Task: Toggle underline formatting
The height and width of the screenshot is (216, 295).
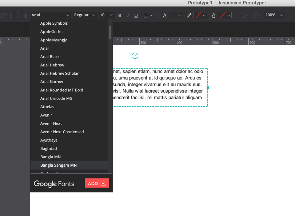Action: pos(136,15)
